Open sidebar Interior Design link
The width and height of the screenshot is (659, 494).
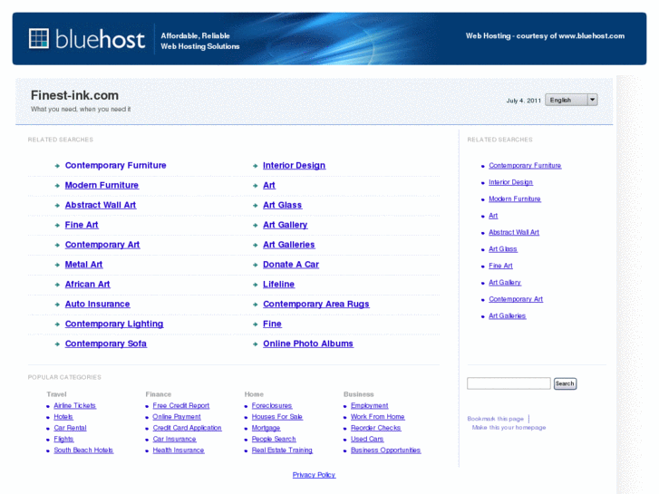coord(510,182)
